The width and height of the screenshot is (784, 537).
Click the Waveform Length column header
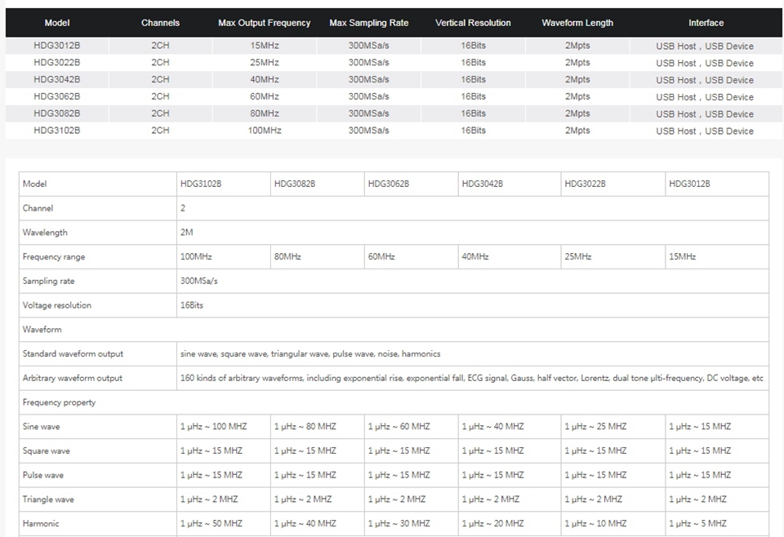(577, 23)
